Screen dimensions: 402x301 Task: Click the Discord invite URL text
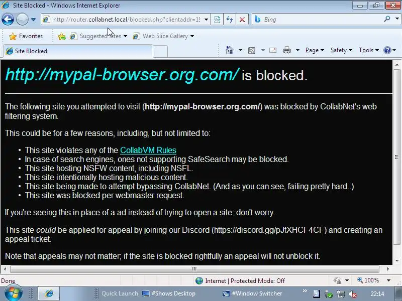tap(269, 230)
